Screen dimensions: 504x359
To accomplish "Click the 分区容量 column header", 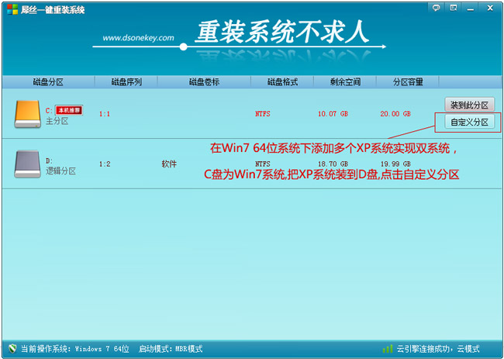I will [408, 81].
